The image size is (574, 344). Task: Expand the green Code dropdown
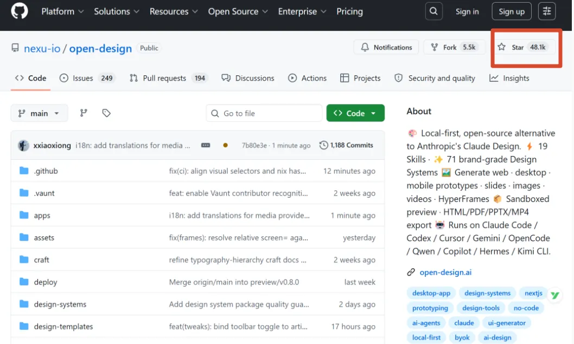pos(355,113)
